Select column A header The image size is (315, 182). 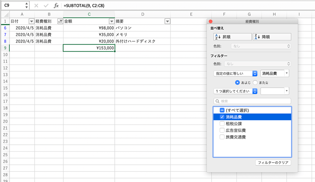[x=22, y=14]
